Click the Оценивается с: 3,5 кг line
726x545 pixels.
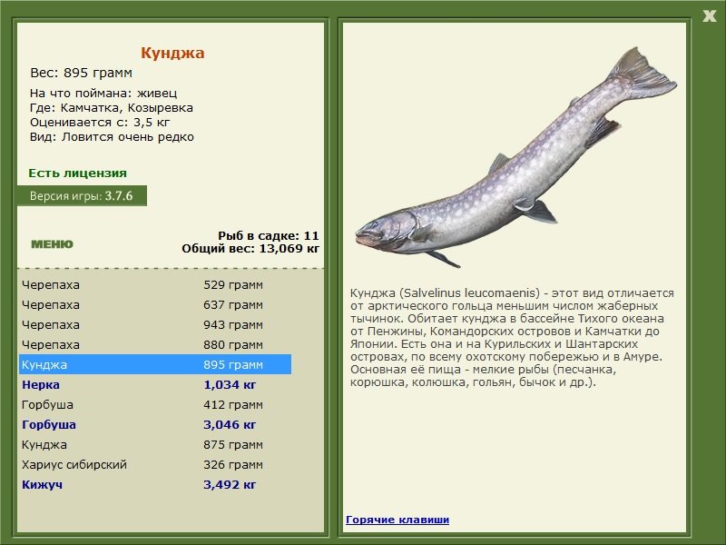[100, 123]
